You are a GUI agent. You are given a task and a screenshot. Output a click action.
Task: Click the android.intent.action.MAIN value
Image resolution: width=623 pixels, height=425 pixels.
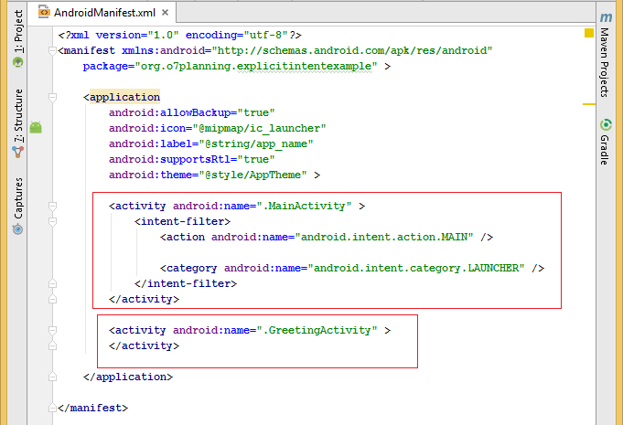[x=384, y=237]
